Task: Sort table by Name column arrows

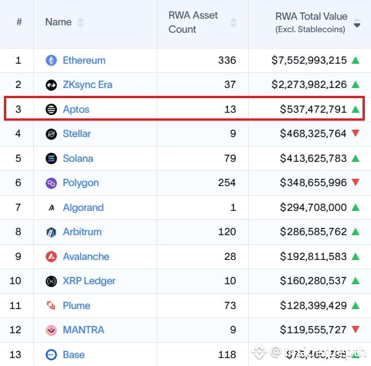Action: click(x=81, y=22)
